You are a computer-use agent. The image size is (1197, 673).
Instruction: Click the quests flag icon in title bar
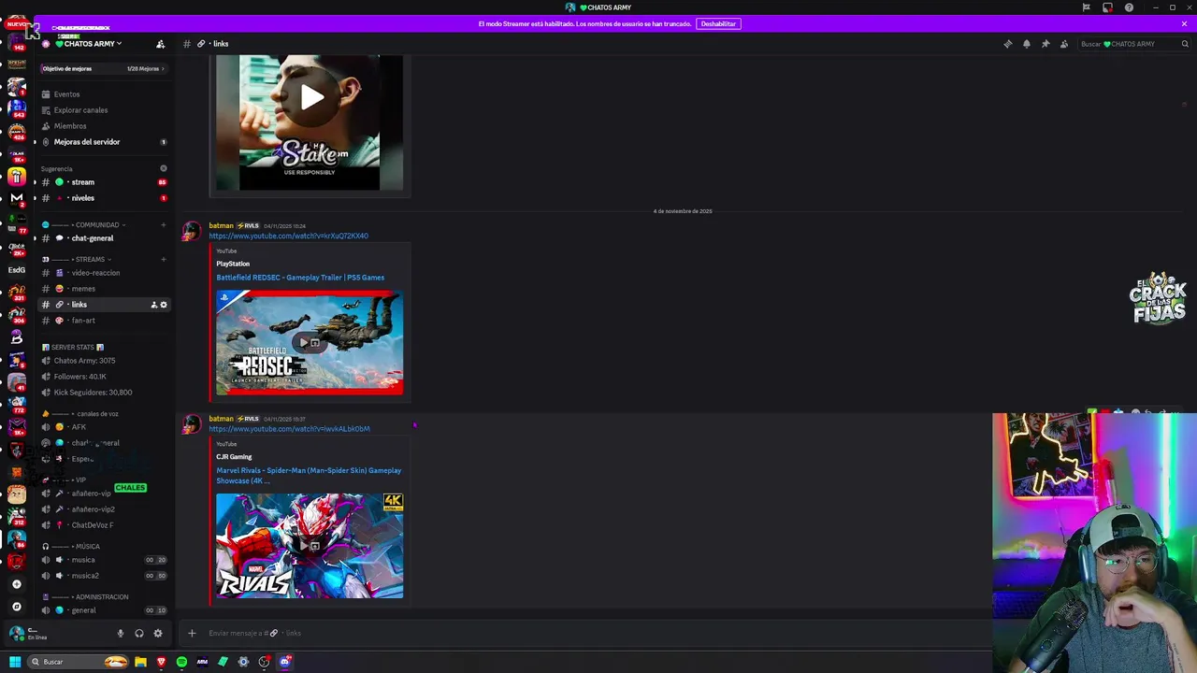point(1086,7)
